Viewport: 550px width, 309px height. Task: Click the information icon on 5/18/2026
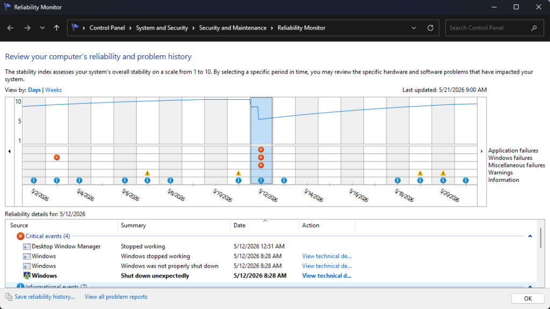(x=397, y=180)
